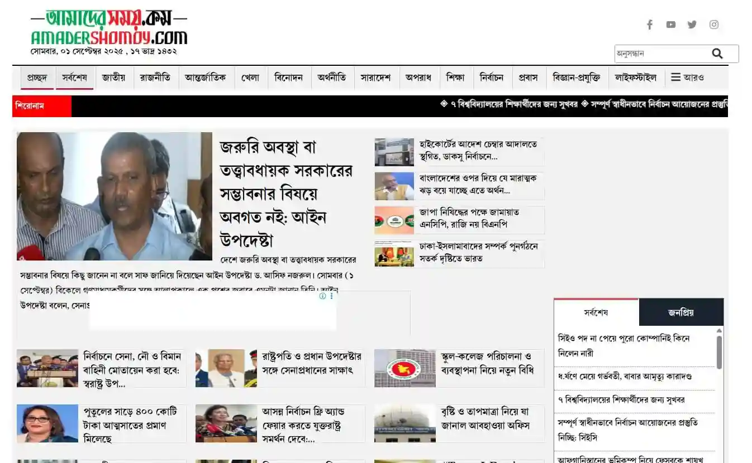Open the Facebook page icon
The image size is (752, 463).
650,25
